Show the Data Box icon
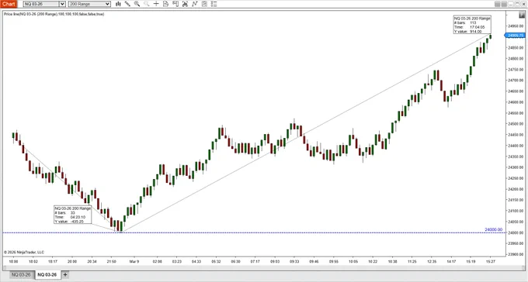The height and width of the screenshot is (282, 528). pos(165,4)
